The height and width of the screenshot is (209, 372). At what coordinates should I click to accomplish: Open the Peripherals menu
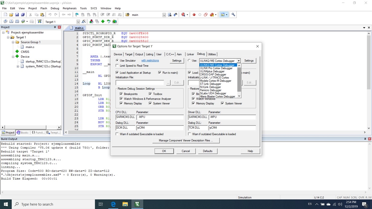pos(70,8)
